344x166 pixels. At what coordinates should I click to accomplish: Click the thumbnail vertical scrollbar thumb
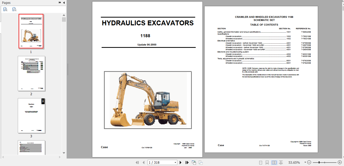click(x=64, y=20)
